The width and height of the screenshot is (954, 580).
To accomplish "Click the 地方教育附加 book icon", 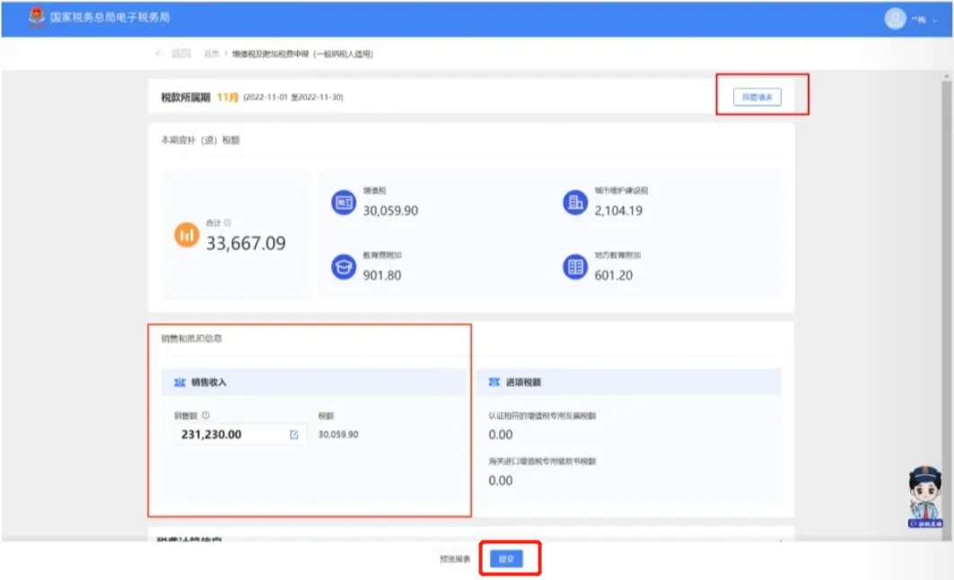I will click(574, 266).
